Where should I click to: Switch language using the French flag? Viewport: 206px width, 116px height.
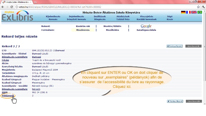(x=188, y=12)
